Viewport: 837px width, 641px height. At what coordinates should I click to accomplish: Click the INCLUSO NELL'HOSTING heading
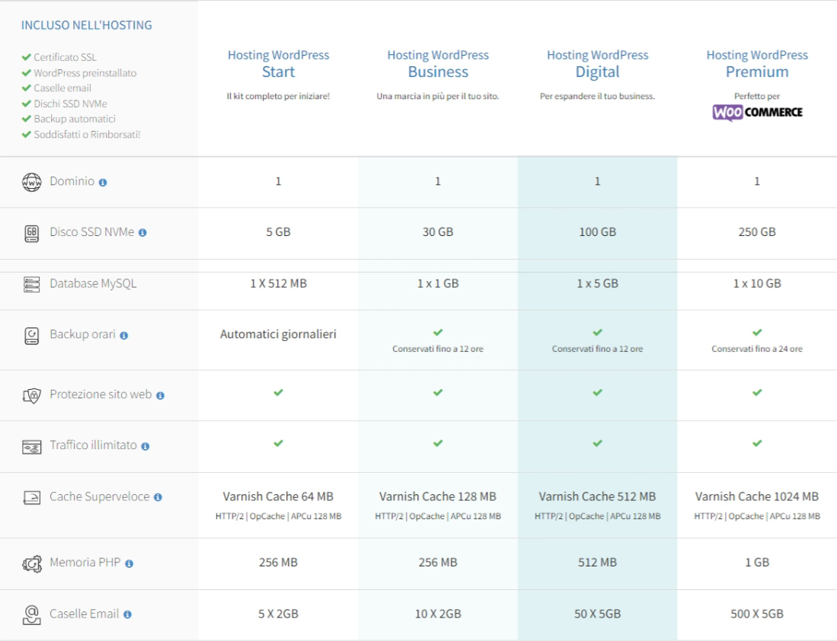(87, 25)
